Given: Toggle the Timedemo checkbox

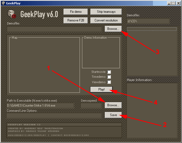Looking at the screenshot, I should tap(109, 77).
